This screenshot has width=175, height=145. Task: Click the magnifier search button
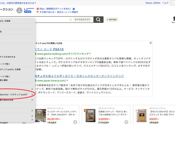[x=99, y=19]
